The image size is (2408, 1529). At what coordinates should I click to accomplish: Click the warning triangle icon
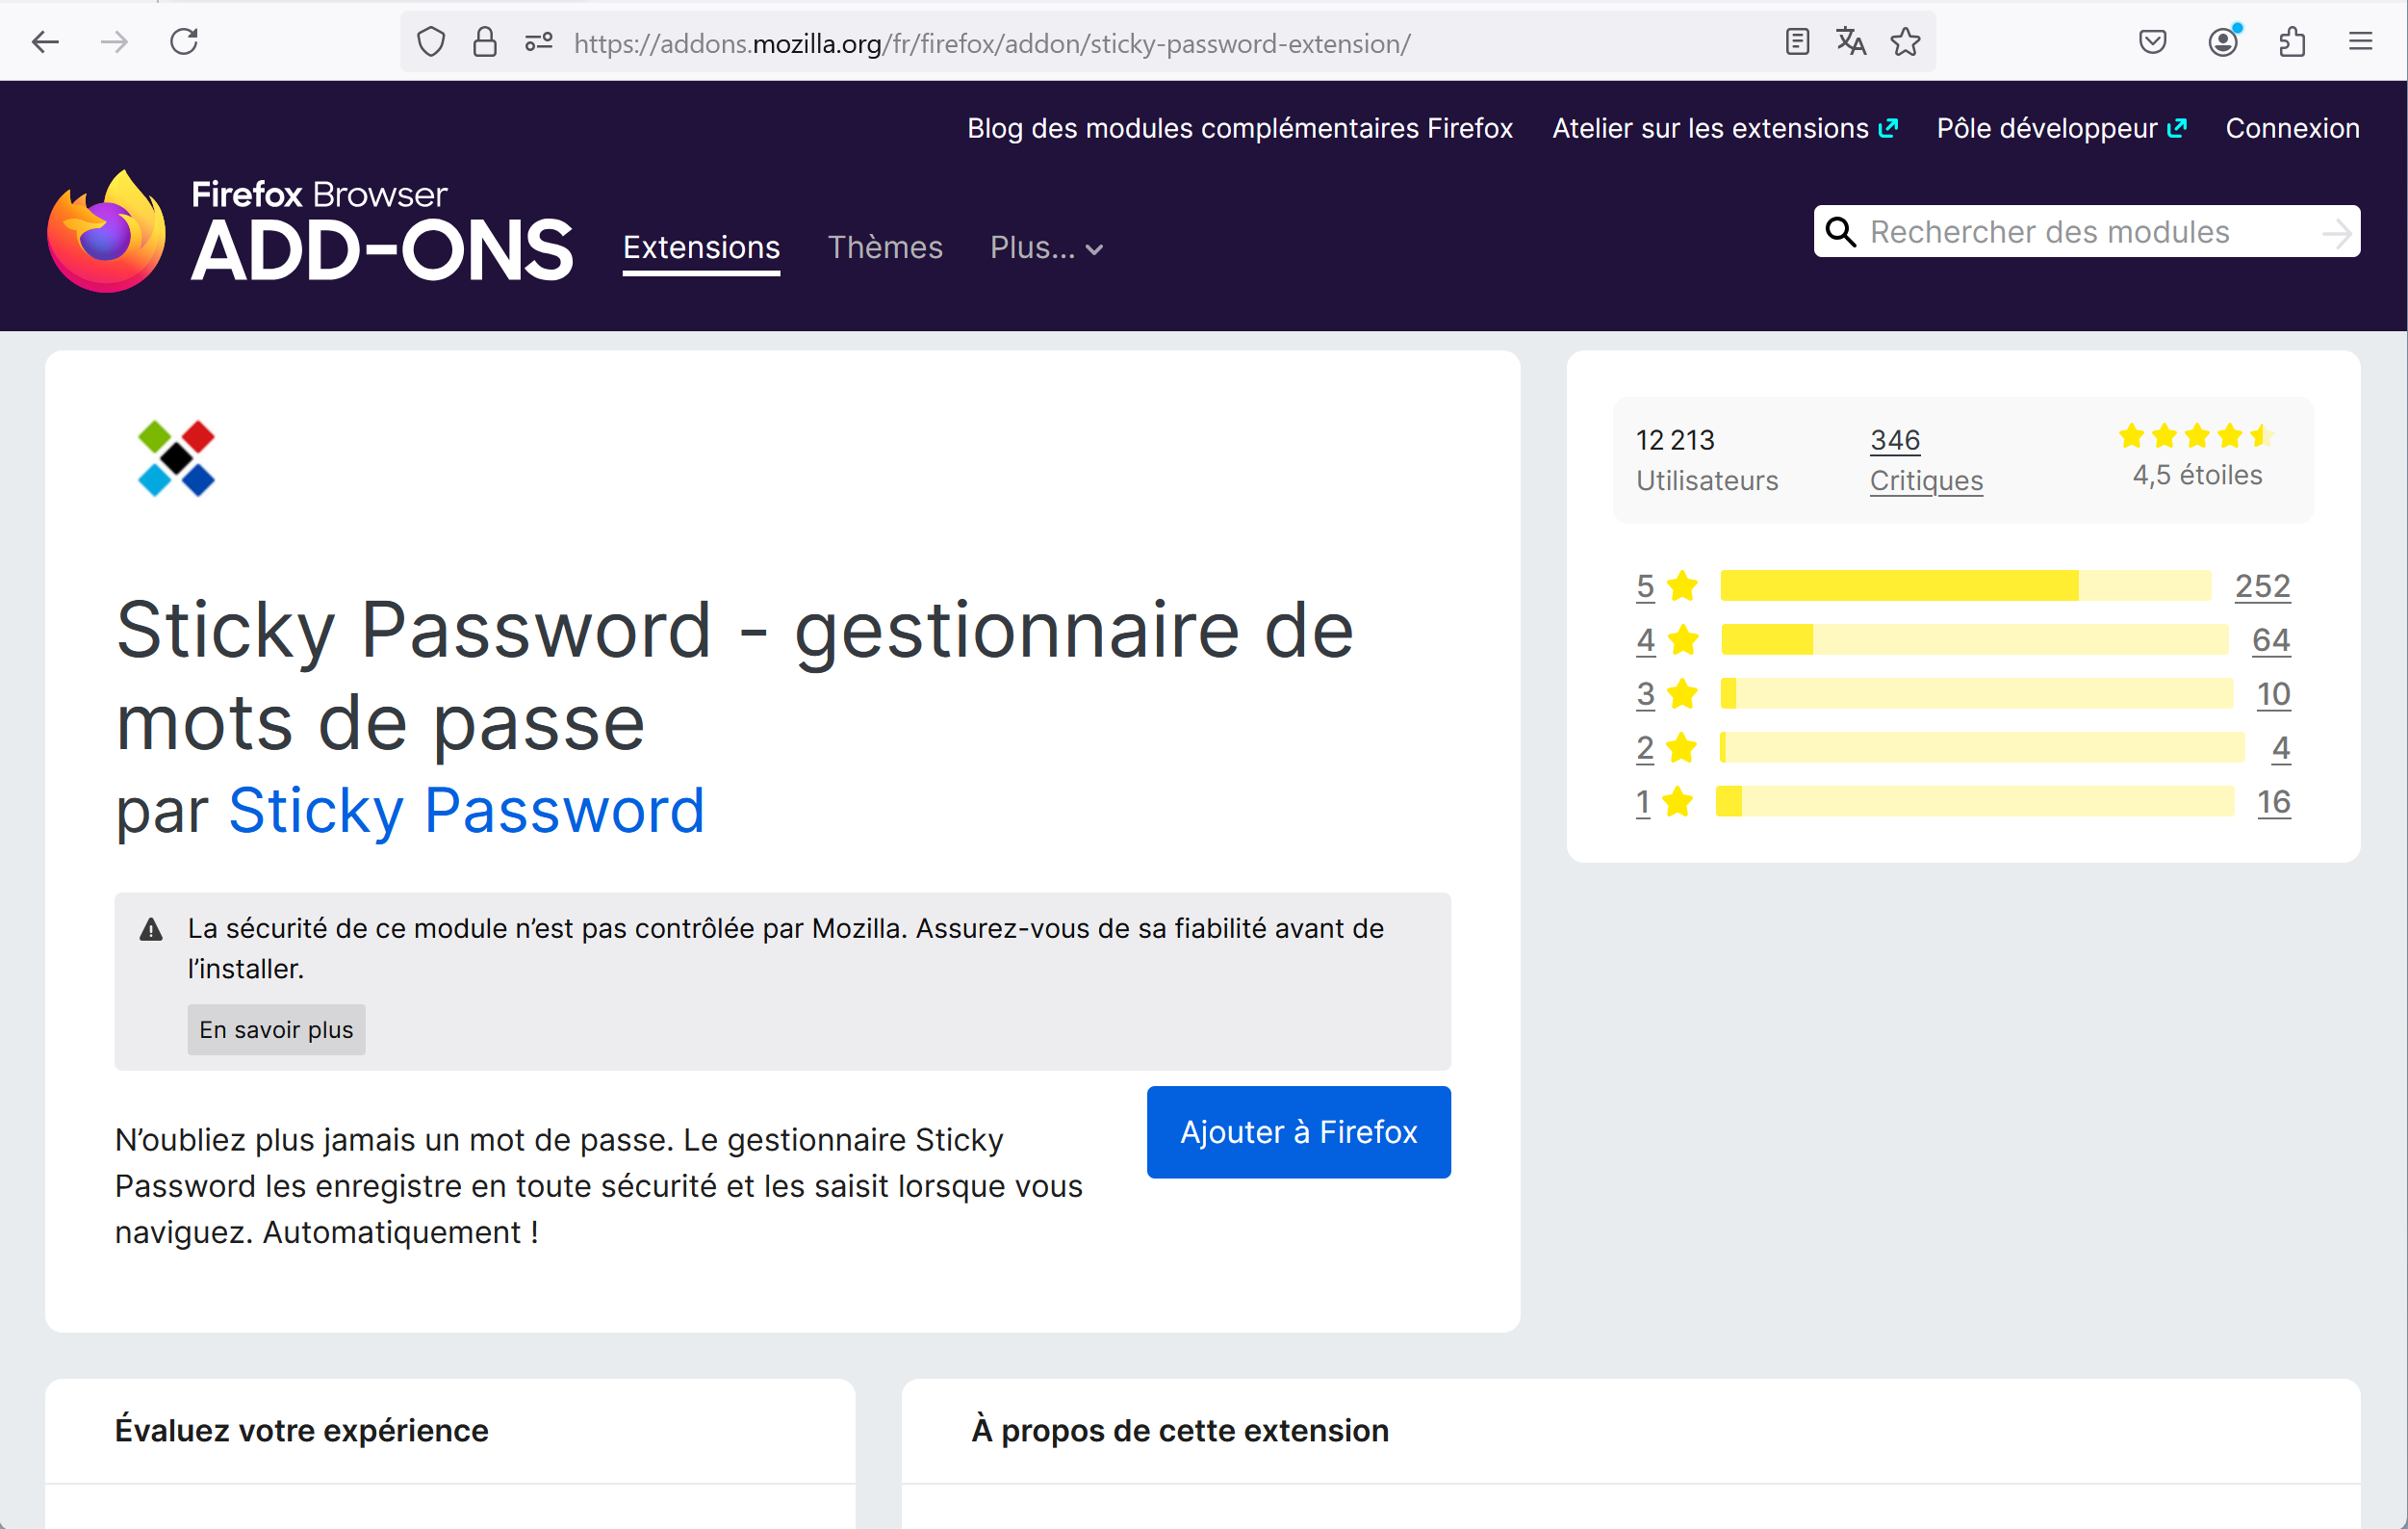[151, 929]
